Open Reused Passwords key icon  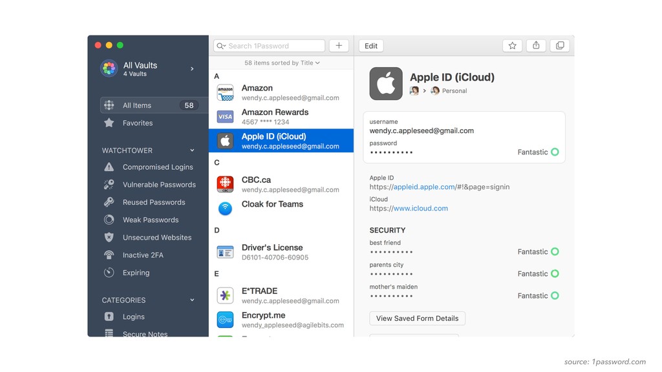pyautogui.click(x=109, y=202)
